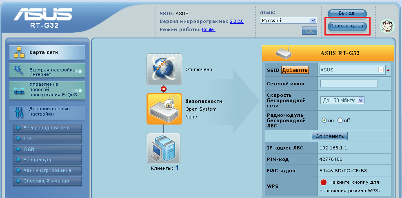
Task: Click the red WPS button indicator
Action: pos(324,182)
